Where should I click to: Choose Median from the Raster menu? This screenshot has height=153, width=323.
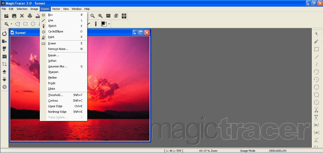pos(64,78)
